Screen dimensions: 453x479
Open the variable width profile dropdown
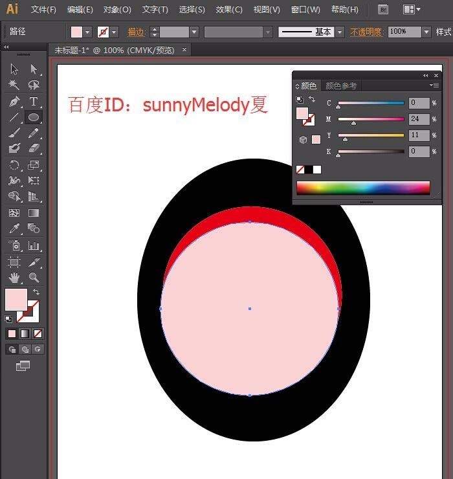(x=267, y=32)
